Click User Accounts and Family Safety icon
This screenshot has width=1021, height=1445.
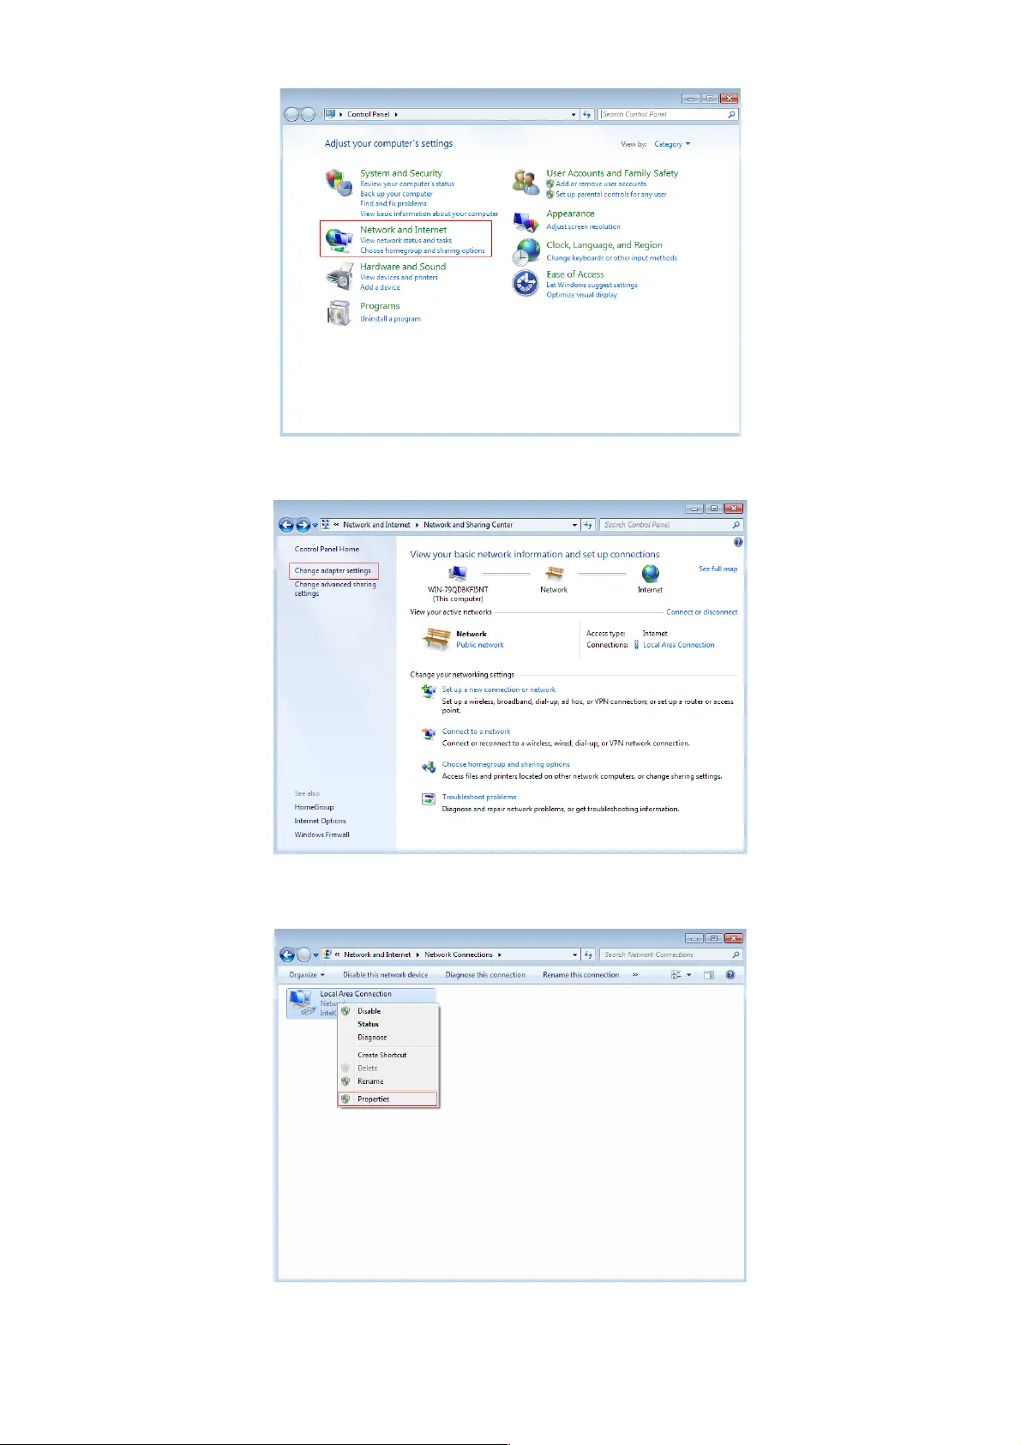[526, 181]
